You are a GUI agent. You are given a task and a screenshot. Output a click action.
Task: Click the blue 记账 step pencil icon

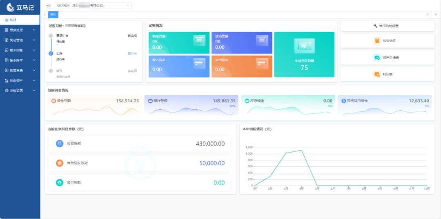51,53
